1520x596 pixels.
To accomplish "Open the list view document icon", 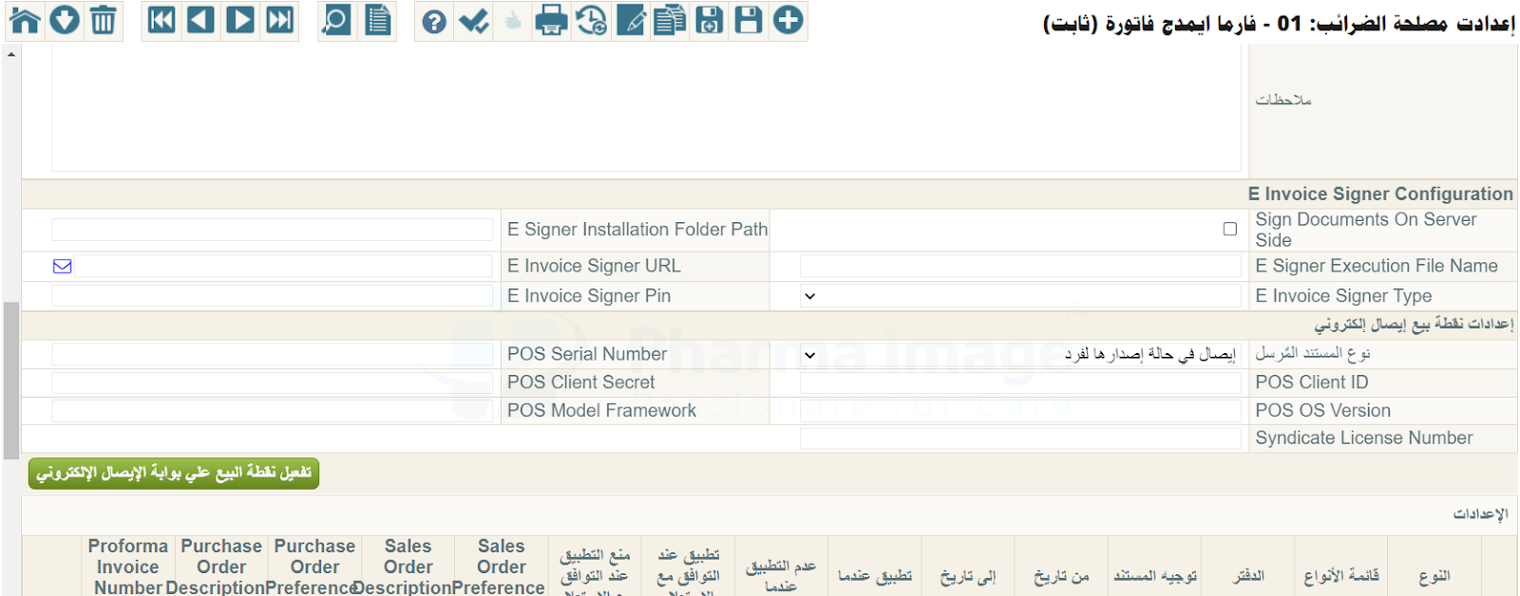I will coord(377,20).
